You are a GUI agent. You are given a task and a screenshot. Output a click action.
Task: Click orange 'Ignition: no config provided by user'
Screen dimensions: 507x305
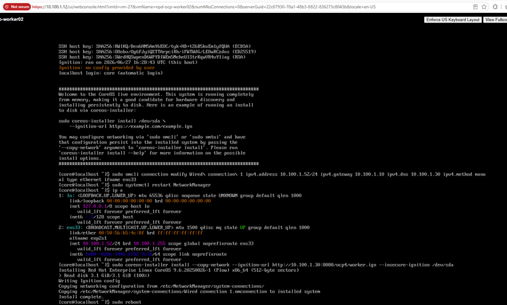[107, 68]
